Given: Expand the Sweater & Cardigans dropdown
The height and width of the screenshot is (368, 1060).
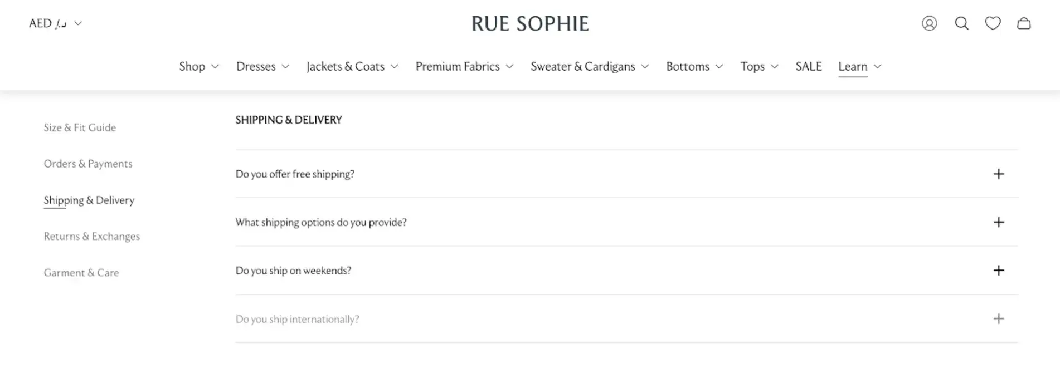Looking at the screenshot, I should tap(589, 66).
